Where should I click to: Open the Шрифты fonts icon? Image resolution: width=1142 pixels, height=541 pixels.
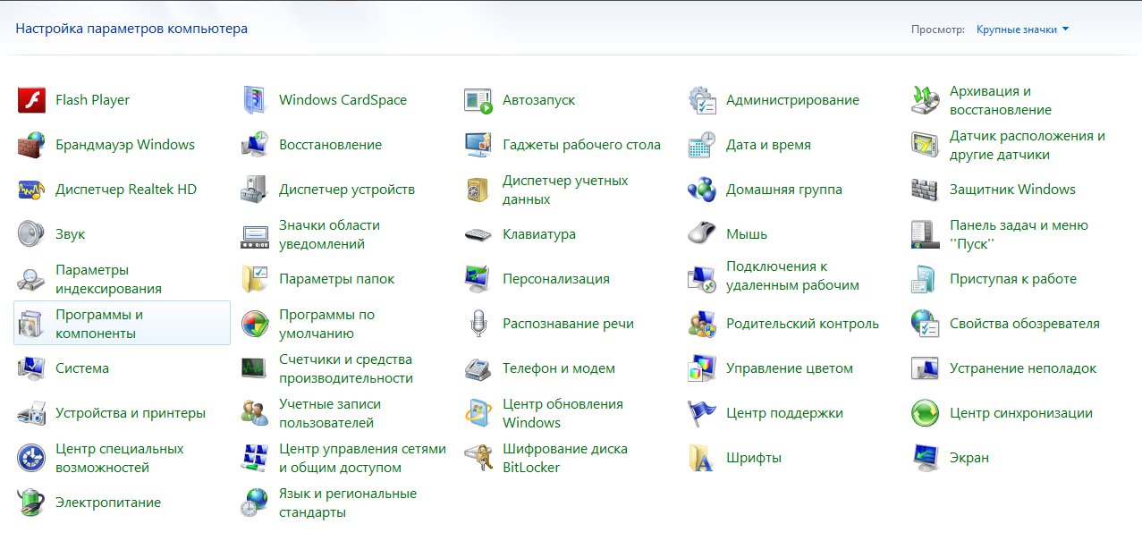(x=702, y=458)
